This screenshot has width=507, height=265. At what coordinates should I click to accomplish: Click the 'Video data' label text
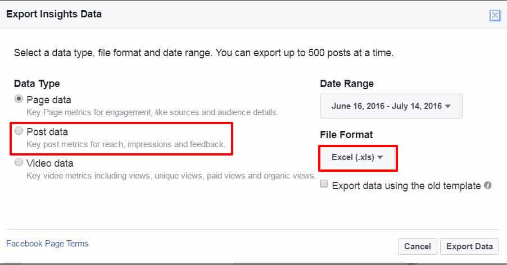(x=50, y=163)
